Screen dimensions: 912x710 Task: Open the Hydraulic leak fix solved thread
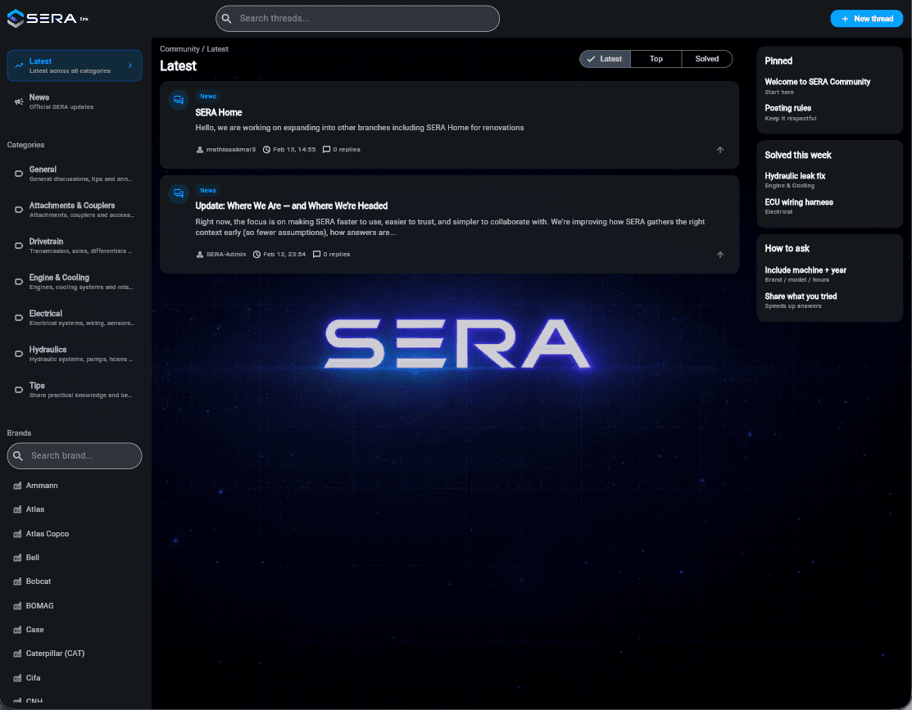(794, 175)
